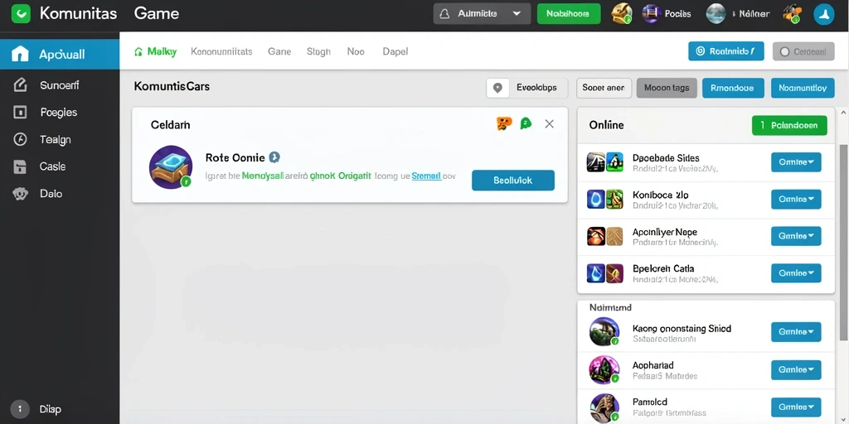Image resolution: width=849 pixels, height=424 pixels.
Task: Open the dropdown next to Aophariad
Action: [x=796, y=370]
